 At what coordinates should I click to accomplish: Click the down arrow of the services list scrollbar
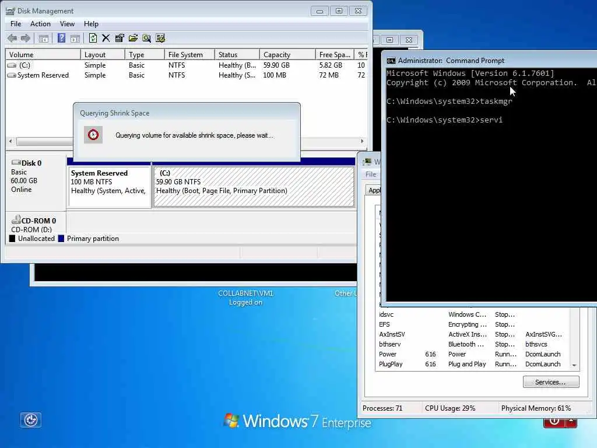click(574, 365)
